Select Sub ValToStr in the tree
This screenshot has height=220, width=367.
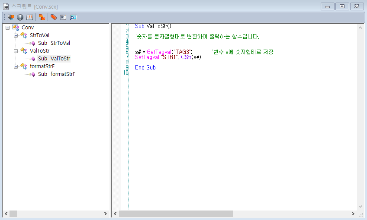tap(54, 59)
